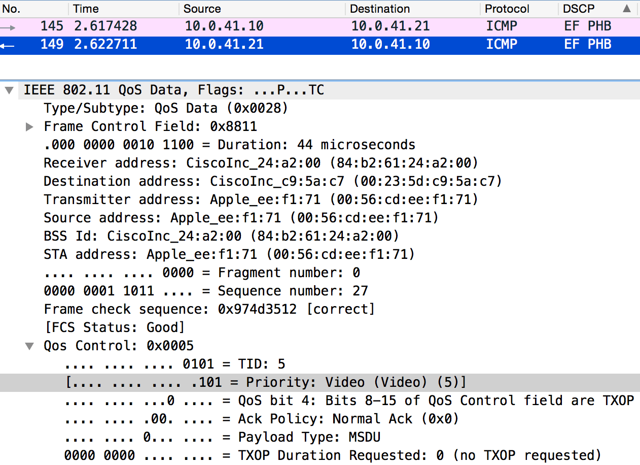Image resolution: width=640 pixels, height=465 pixels.
Task: Collapse the Qos Control subtree
Action: pyautogui.click(x=29, y=345)
